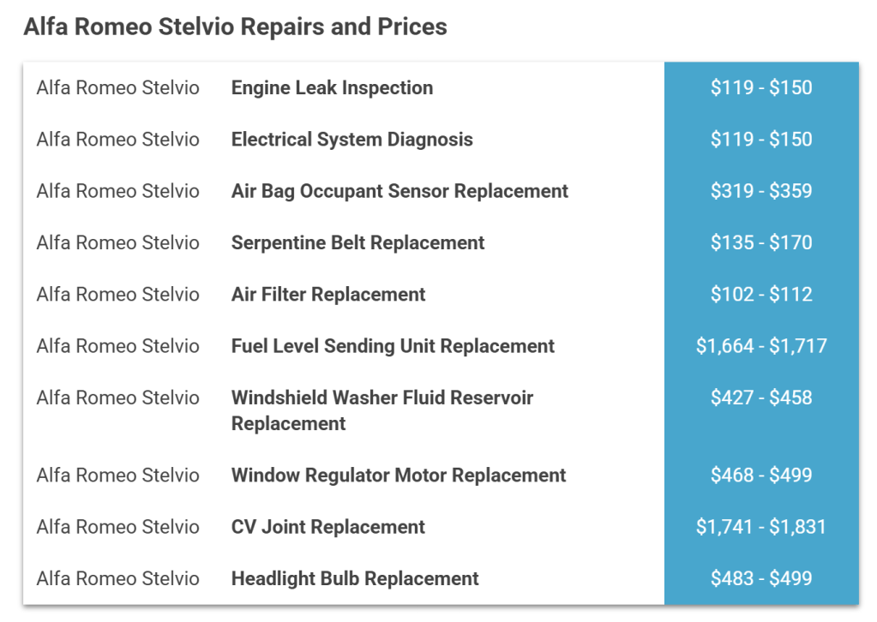Click Air Filter Replacement service
Image resolution: width=877 pixels, height=622 pixels.
pyautogui.click(x=328, y=295)
